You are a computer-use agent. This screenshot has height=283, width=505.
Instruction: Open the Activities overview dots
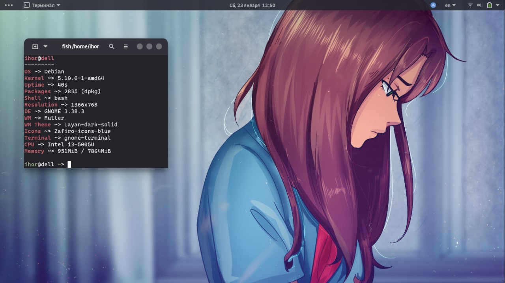pyautogui.click(x=9, y=6)
